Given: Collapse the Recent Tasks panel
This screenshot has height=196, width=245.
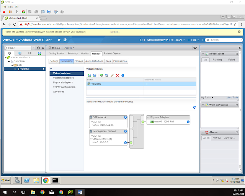Looking at the screenshot, I should coord(203,54).
